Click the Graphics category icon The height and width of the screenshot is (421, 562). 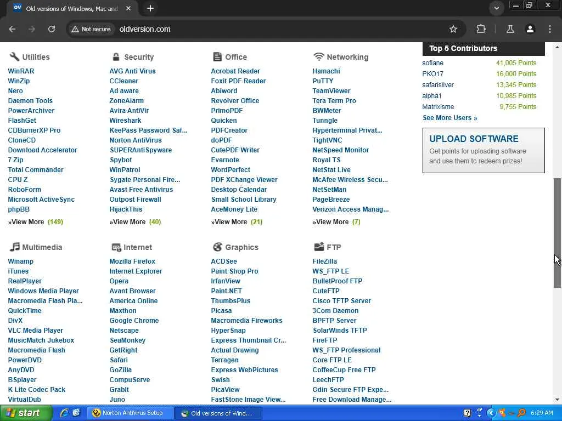(217, 247)
